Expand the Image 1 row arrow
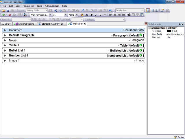Image resolution: width=185 pixels, height=139 pixels. (5, 61)
